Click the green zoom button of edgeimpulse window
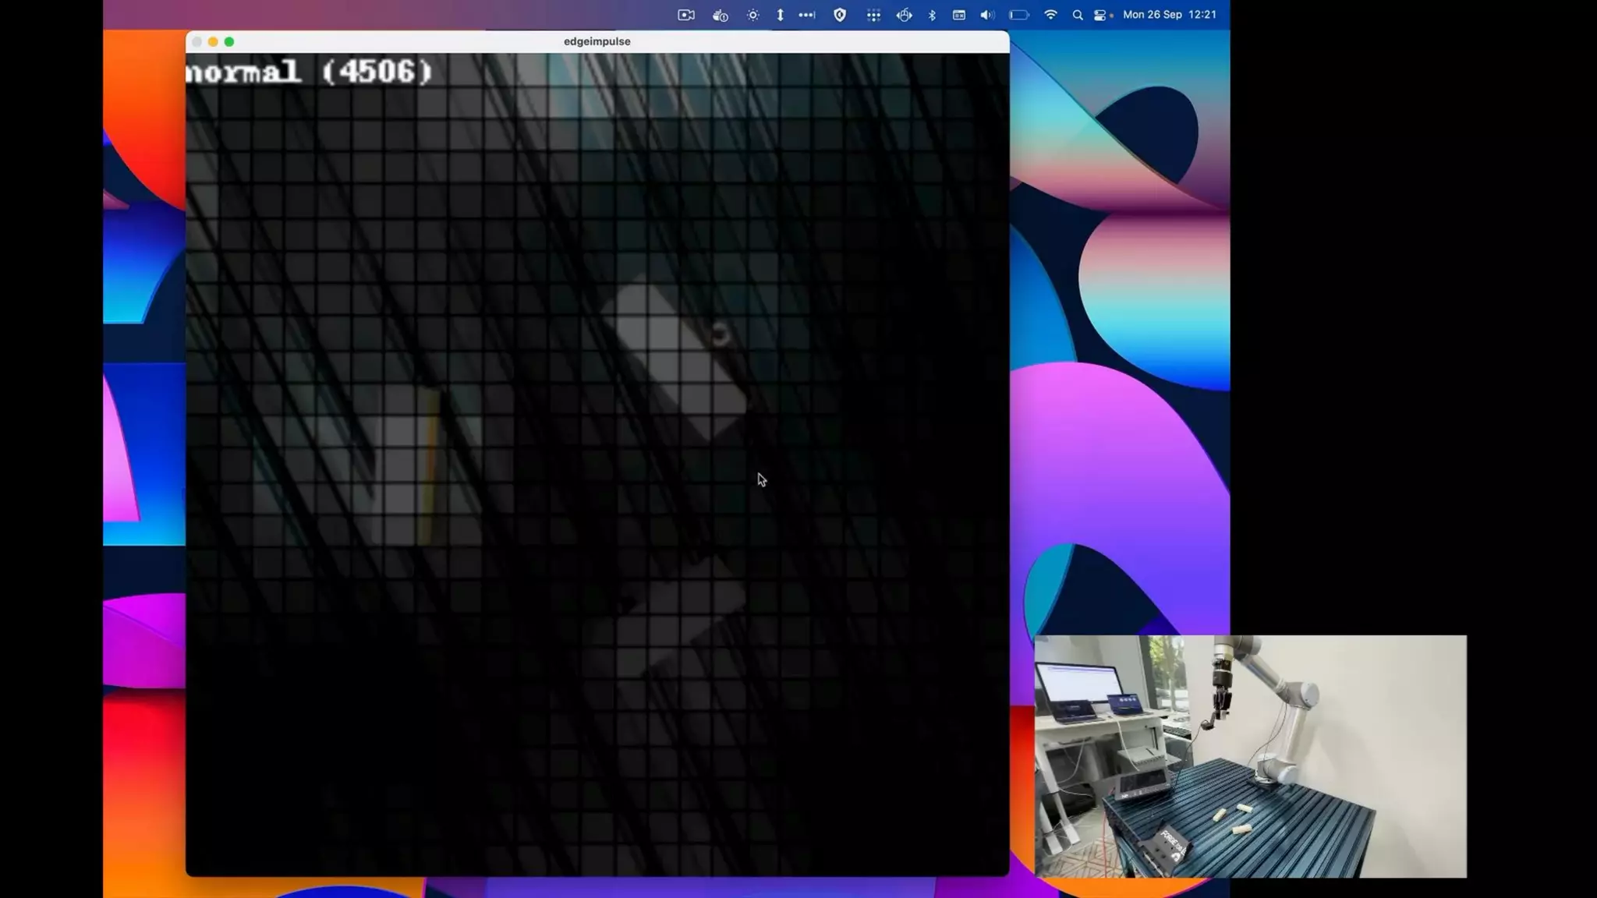Viewport: 1597px width, 898px height. coord(229,41)
